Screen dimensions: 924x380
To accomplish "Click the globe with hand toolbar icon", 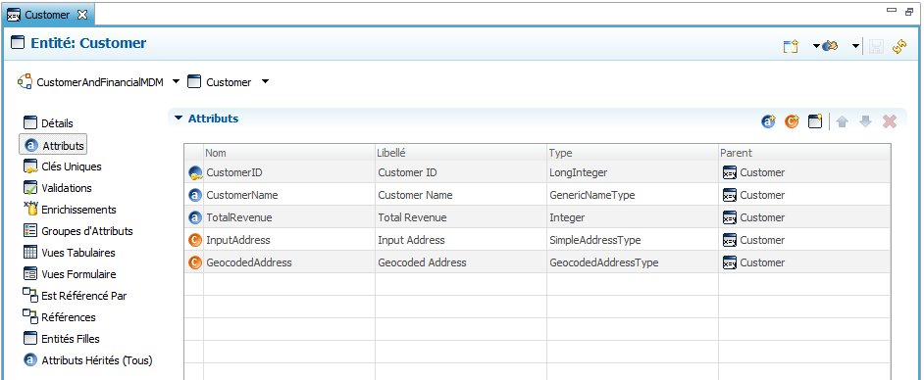I will click(x=830, y=46).
